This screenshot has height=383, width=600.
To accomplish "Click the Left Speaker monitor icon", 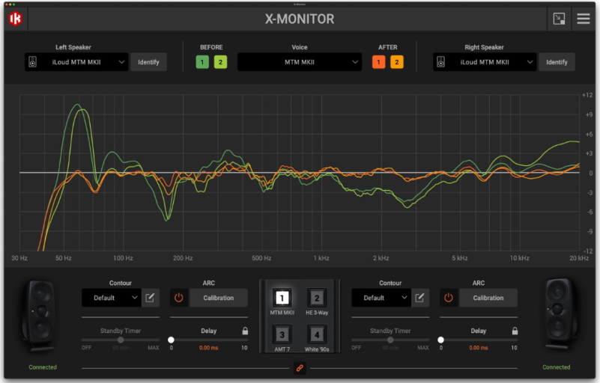I will click(x=33, y=62).
